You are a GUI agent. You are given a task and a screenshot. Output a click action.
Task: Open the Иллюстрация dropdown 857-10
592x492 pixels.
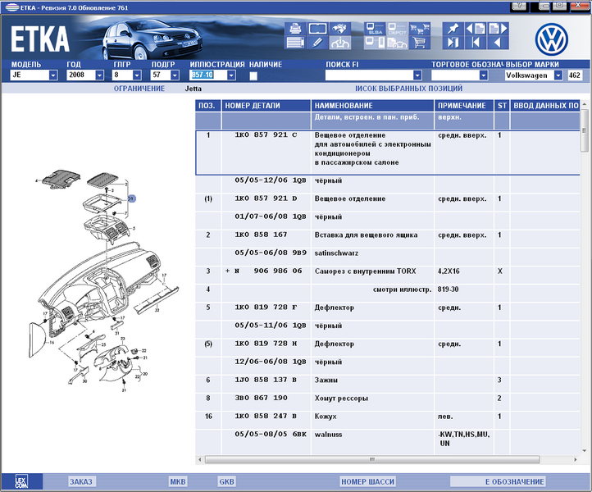(231, 75)
